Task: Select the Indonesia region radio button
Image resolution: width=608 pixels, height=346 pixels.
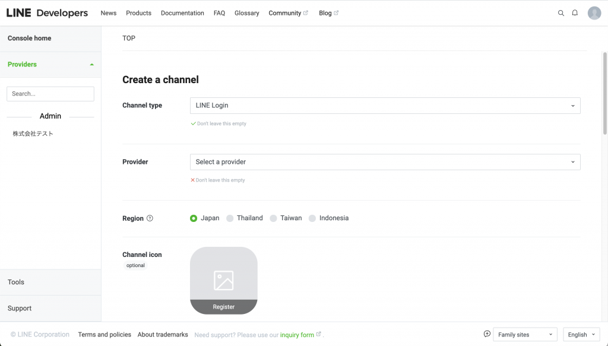Action: (312, 218)
